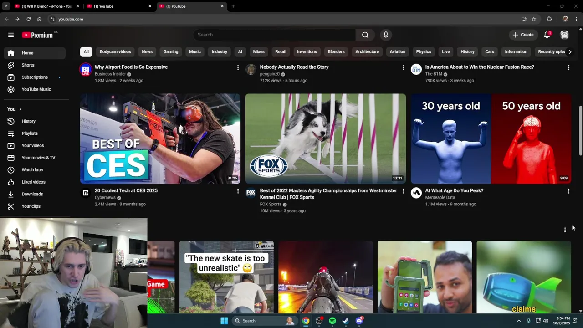Screen dimensions: 583x328
Task: Open penguinz0 channel link
Action: tap(270, 74)
